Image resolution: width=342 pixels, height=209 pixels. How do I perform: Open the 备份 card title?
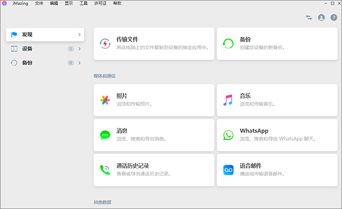coord(245,39)
